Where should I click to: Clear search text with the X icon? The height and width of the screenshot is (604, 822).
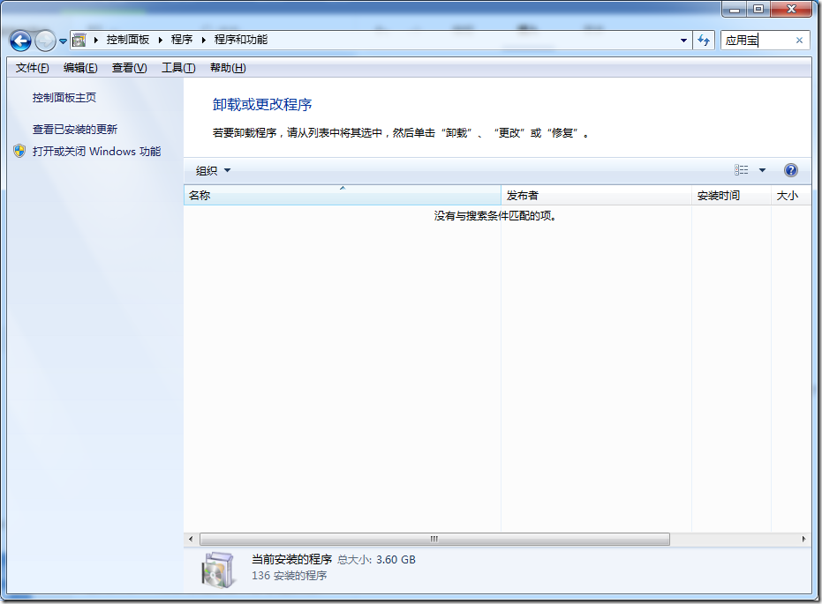[799, 41]
